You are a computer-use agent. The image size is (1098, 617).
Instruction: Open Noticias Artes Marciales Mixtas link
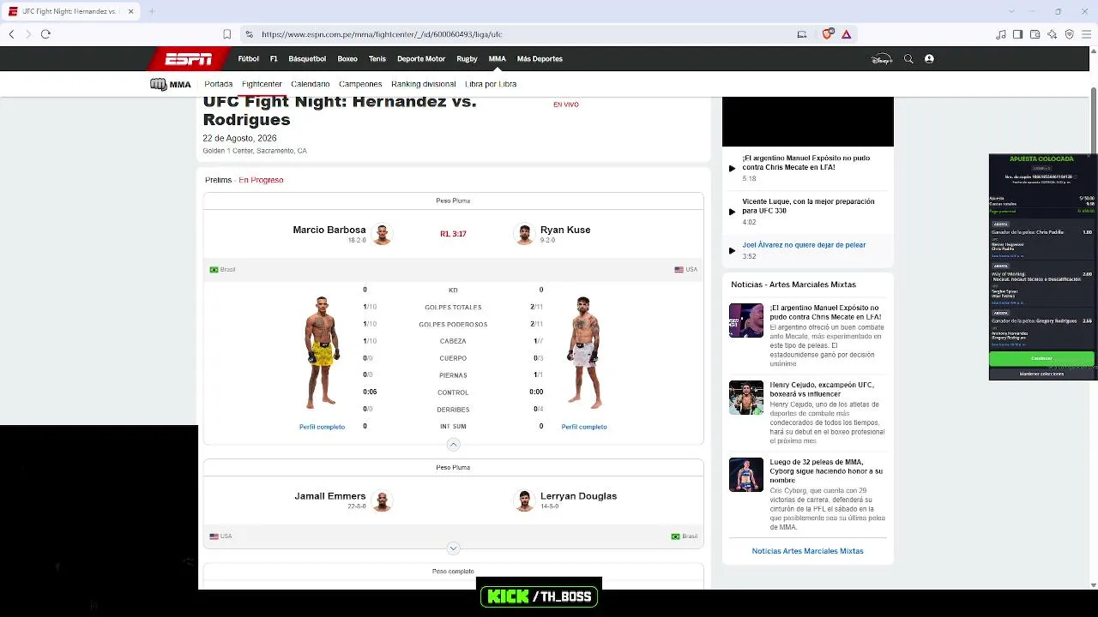(x=808, y=551)
